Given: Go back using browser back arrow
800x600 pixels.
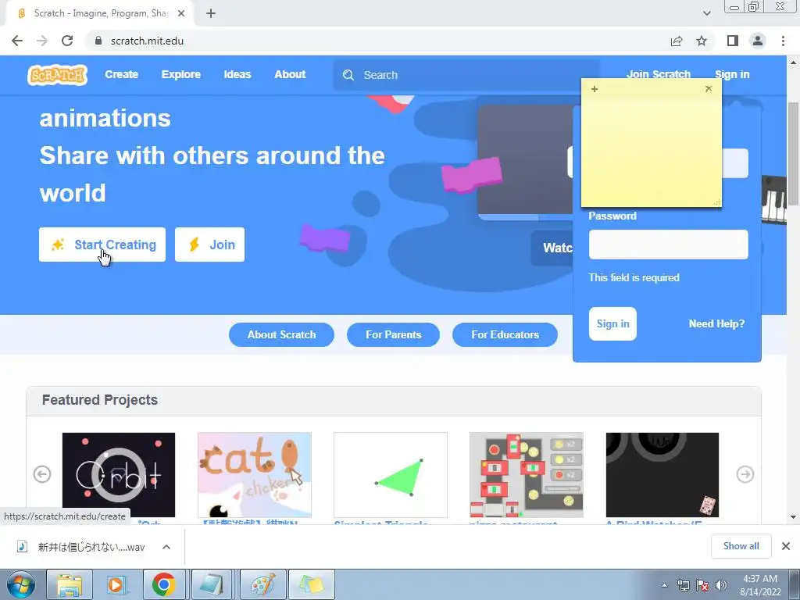Looking at the screenshot, I should click(17, 41).
